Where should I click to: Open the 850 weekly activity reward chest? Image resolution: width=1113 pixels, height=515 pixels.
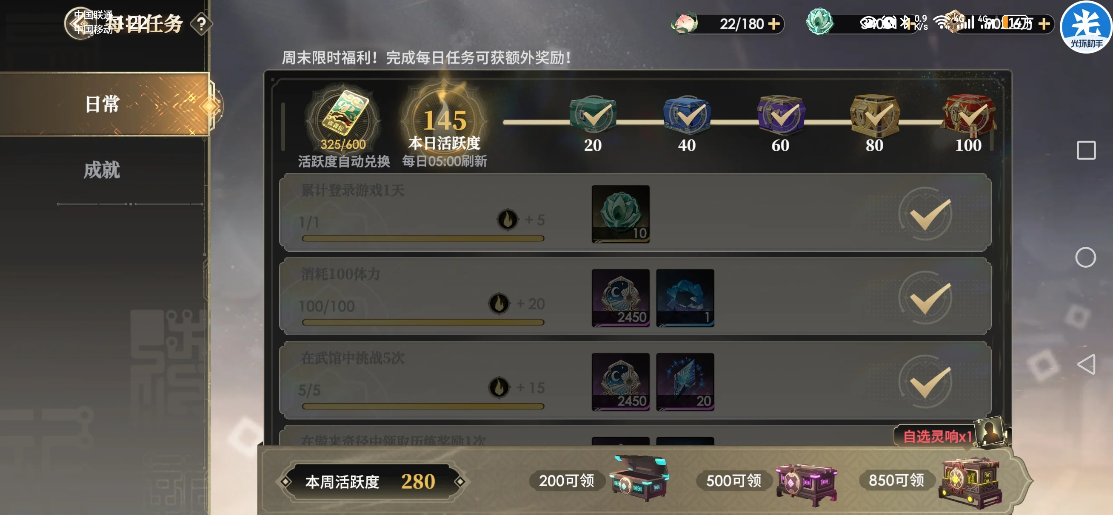pos(970,482)
